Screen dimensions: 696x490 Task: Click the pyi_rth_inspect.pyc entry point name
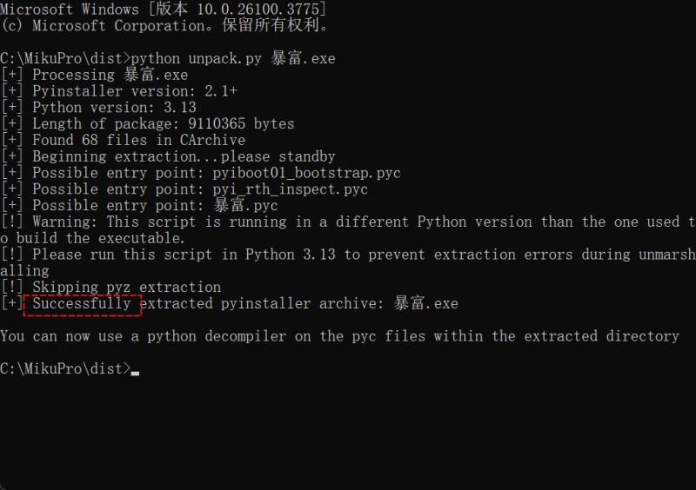pyautogui.click(x=290, y=189)
